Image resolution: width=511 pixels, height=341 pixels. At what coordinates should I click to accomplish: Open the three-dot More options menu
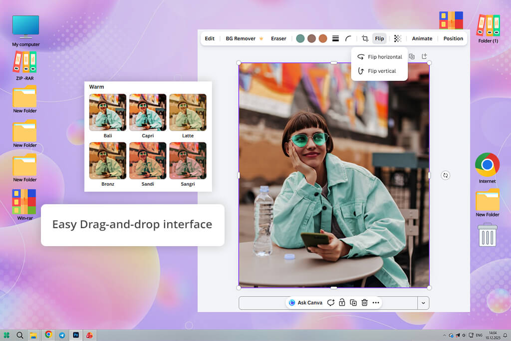[376, 303]
